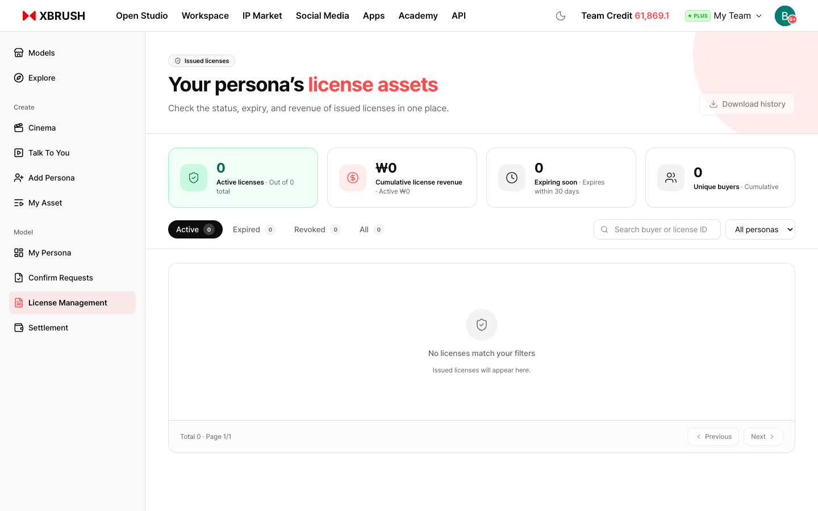Open Models in the sidebar
Viewport: 818px width, 511px height.
pos(72,53)
